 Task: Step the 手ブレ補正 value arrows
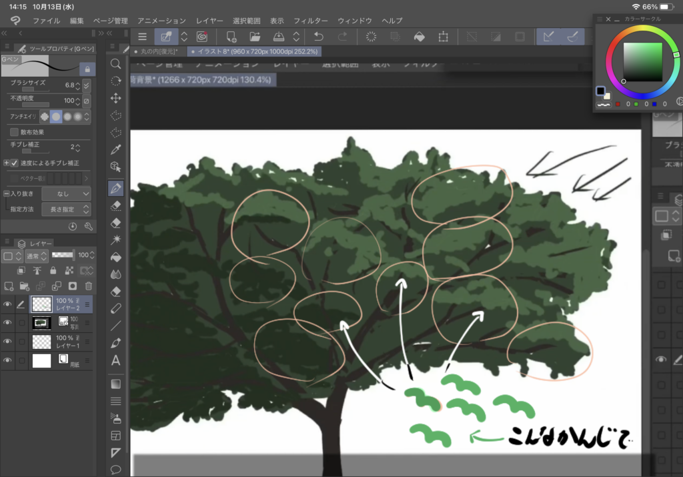tap(78, 147)
